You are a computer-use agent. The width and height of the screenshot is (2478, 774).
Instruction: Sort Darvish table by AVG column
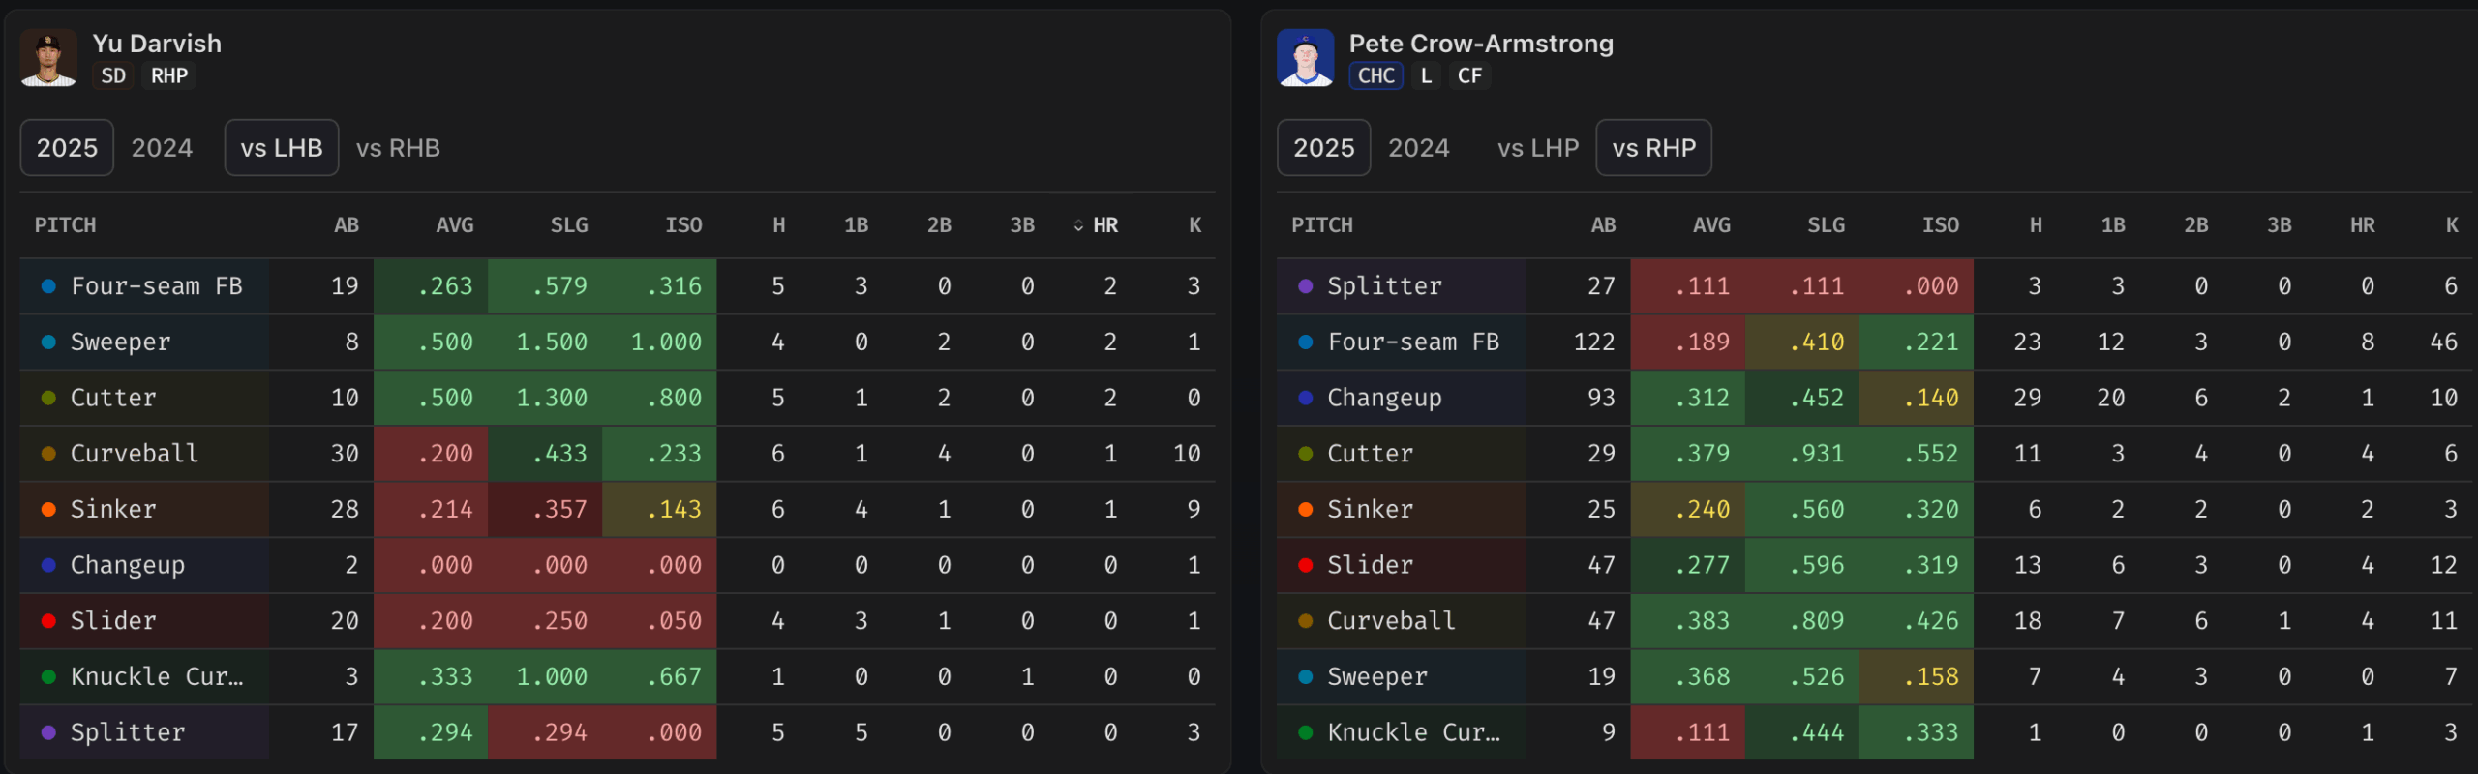click(x=454, y=225)
